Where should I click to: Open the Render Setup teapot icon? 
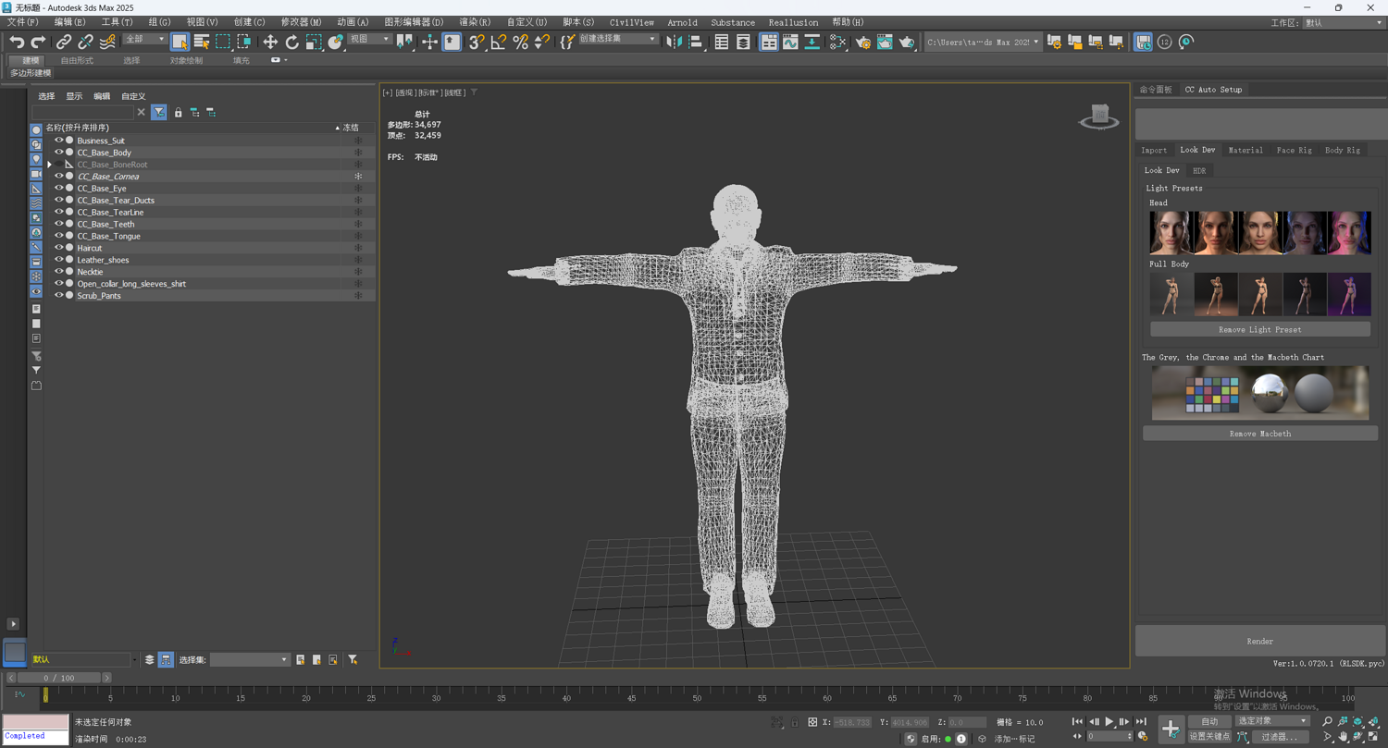pos(863,42)
